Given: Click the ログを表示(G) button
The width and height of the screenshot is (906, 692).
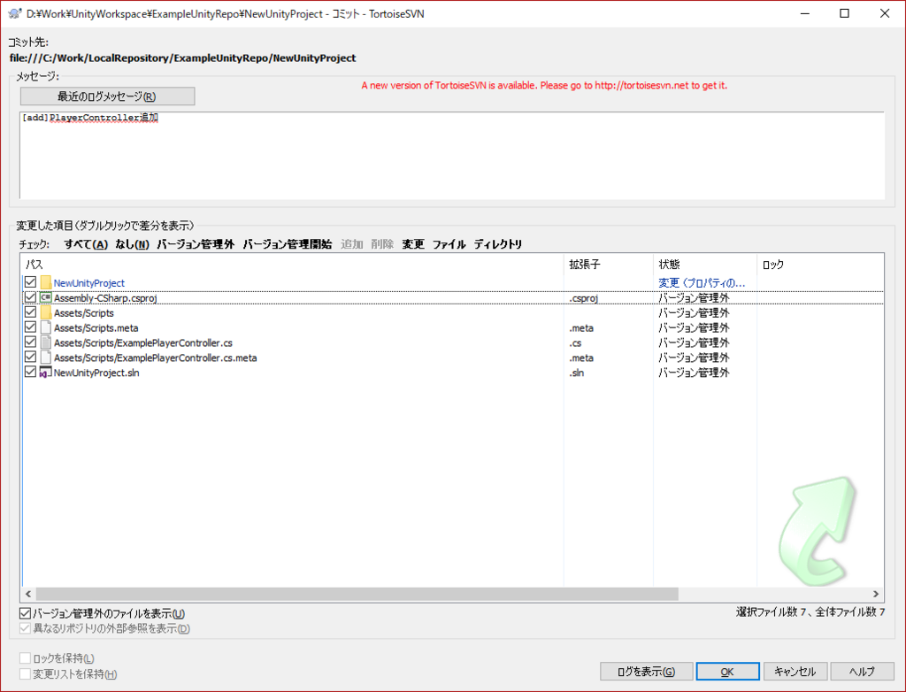Looking at the screenshot, I should (646, 671).
